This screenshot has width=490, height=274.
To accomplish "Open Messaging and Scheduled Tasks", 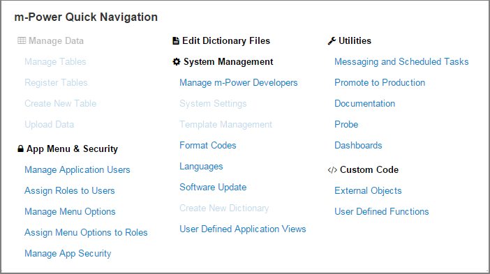I will (x=401, y=62).
